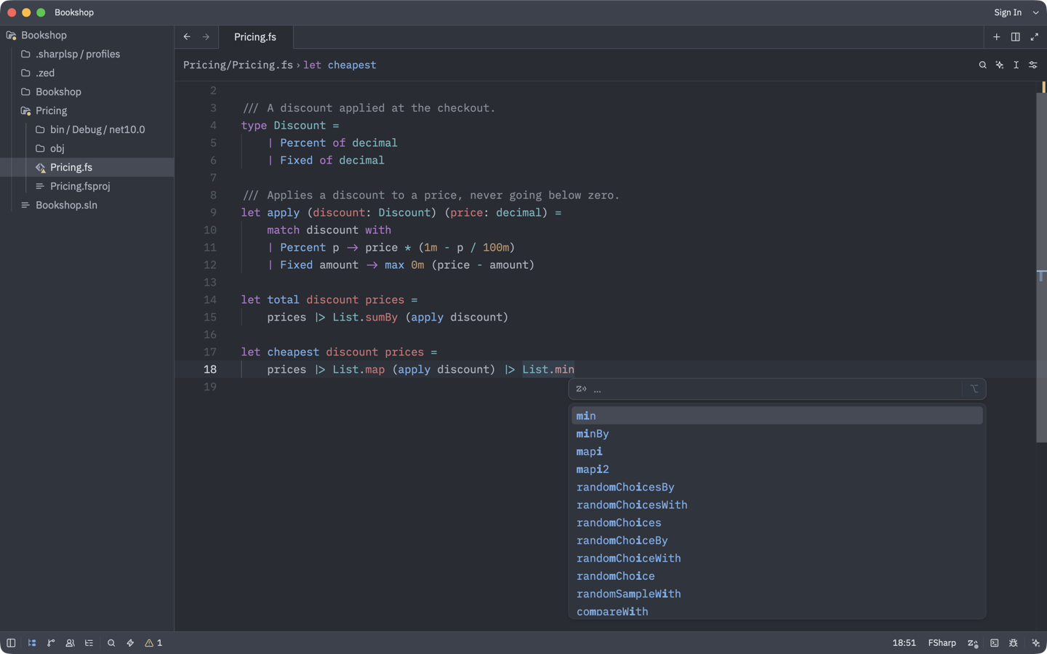
Task: Select the Pricing.fs file in the tree
Action: (87, 167)
